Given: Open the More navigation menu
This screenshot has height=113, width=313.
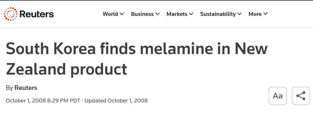Looking at the screenshot, I should [x=255, y=14].
